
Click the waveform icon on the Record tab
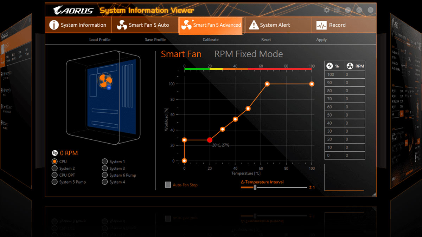321,25
